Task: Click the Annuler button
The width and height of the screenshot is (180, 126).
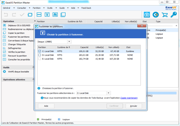Action: [134, 106]
